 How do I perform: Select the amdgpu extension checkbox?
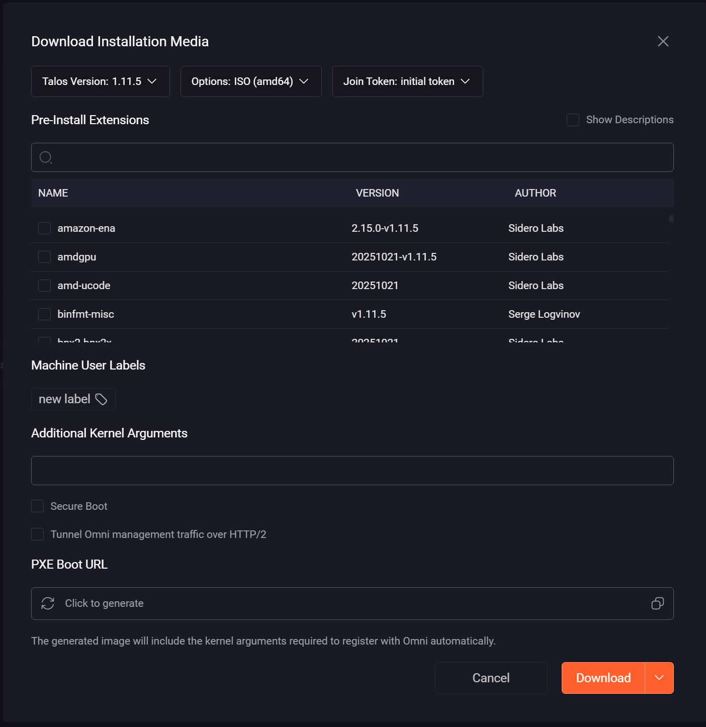click(45, 257)
